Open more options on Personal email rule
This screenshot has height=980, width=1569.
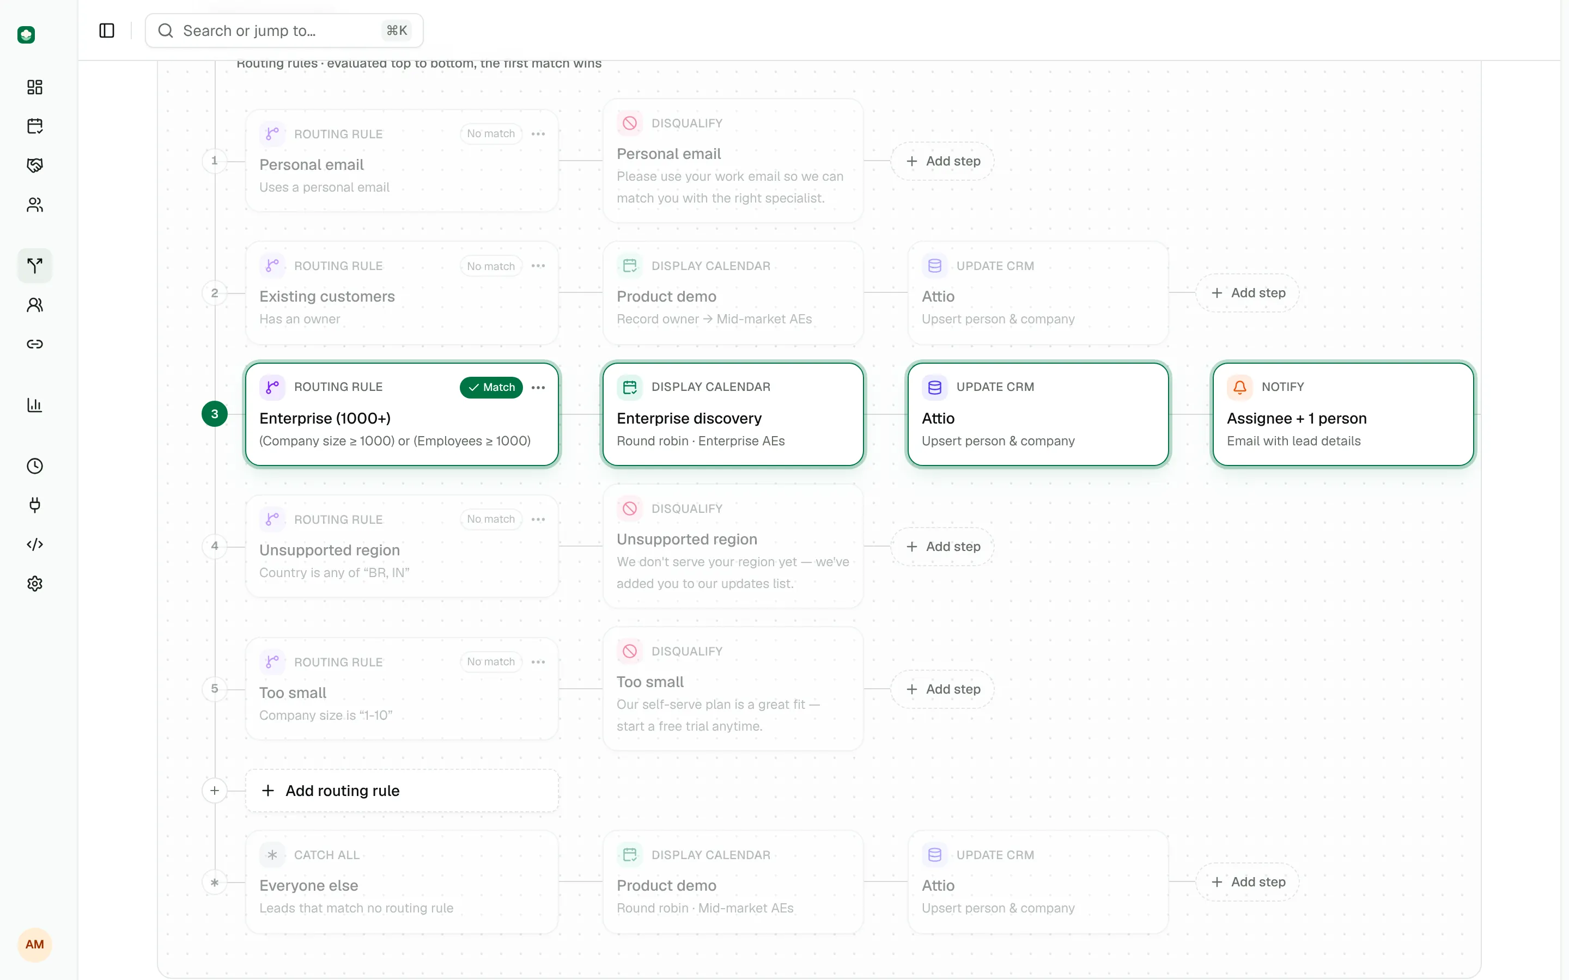point(538,134)
